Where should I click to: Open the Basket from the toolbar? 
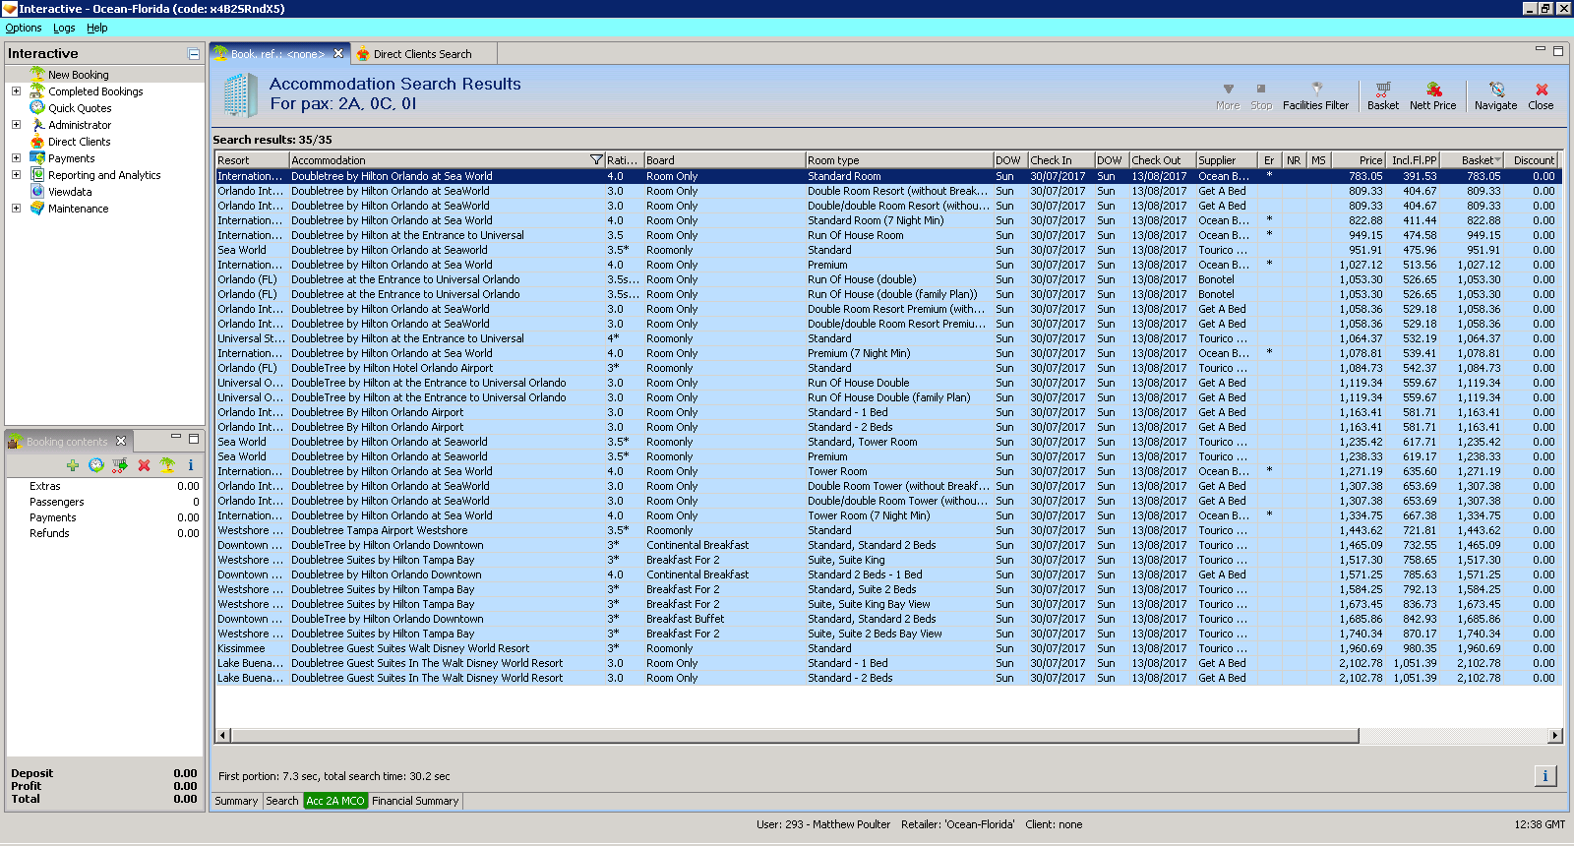(1382, 96)
